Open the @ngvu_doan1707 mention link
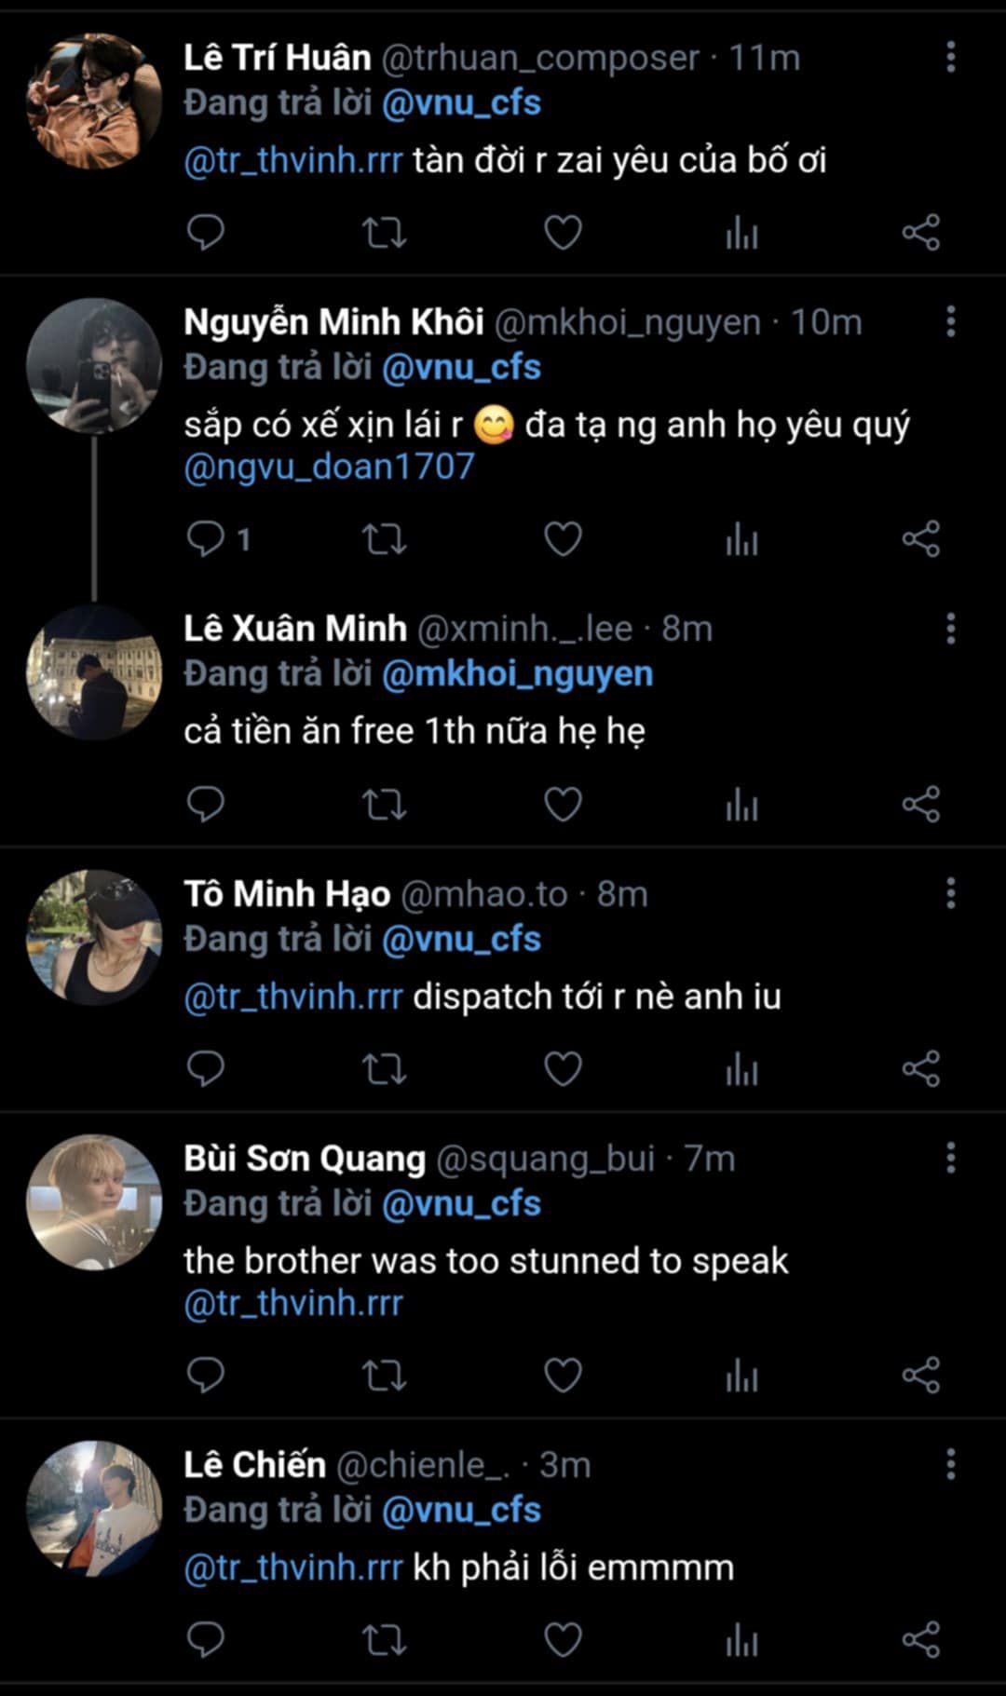This screenshot has height=1696, width=1006. coord(329,467)
